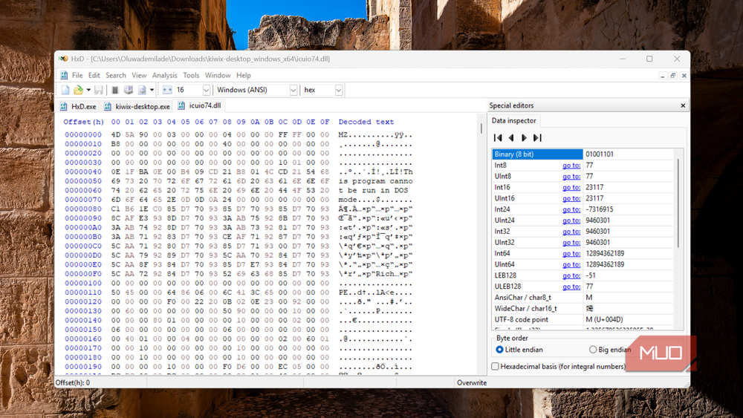
Task: Go to next byte in Data inspector
Action: point(524,138)
